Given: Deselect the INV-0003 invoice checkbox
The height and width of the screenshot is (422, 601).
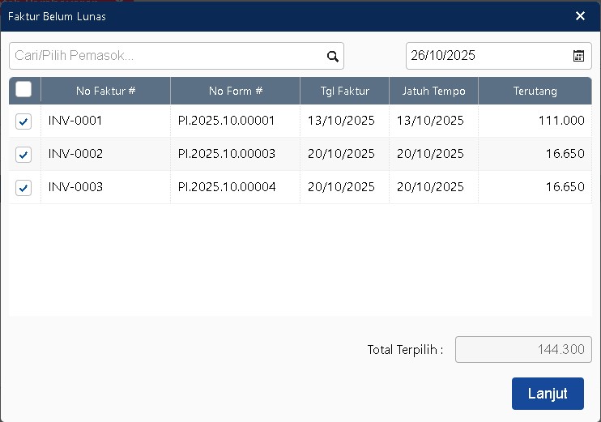Looking at the screenshot, I should [23, 188].
